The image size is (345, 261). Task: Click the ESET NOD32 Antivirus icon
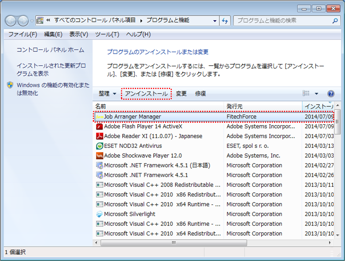[x=99, y=146]
